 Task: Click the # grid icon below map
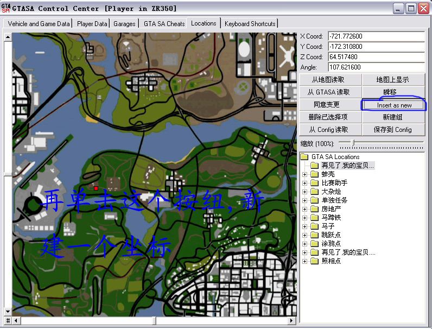pyautogui.click(x=8, y=320)
